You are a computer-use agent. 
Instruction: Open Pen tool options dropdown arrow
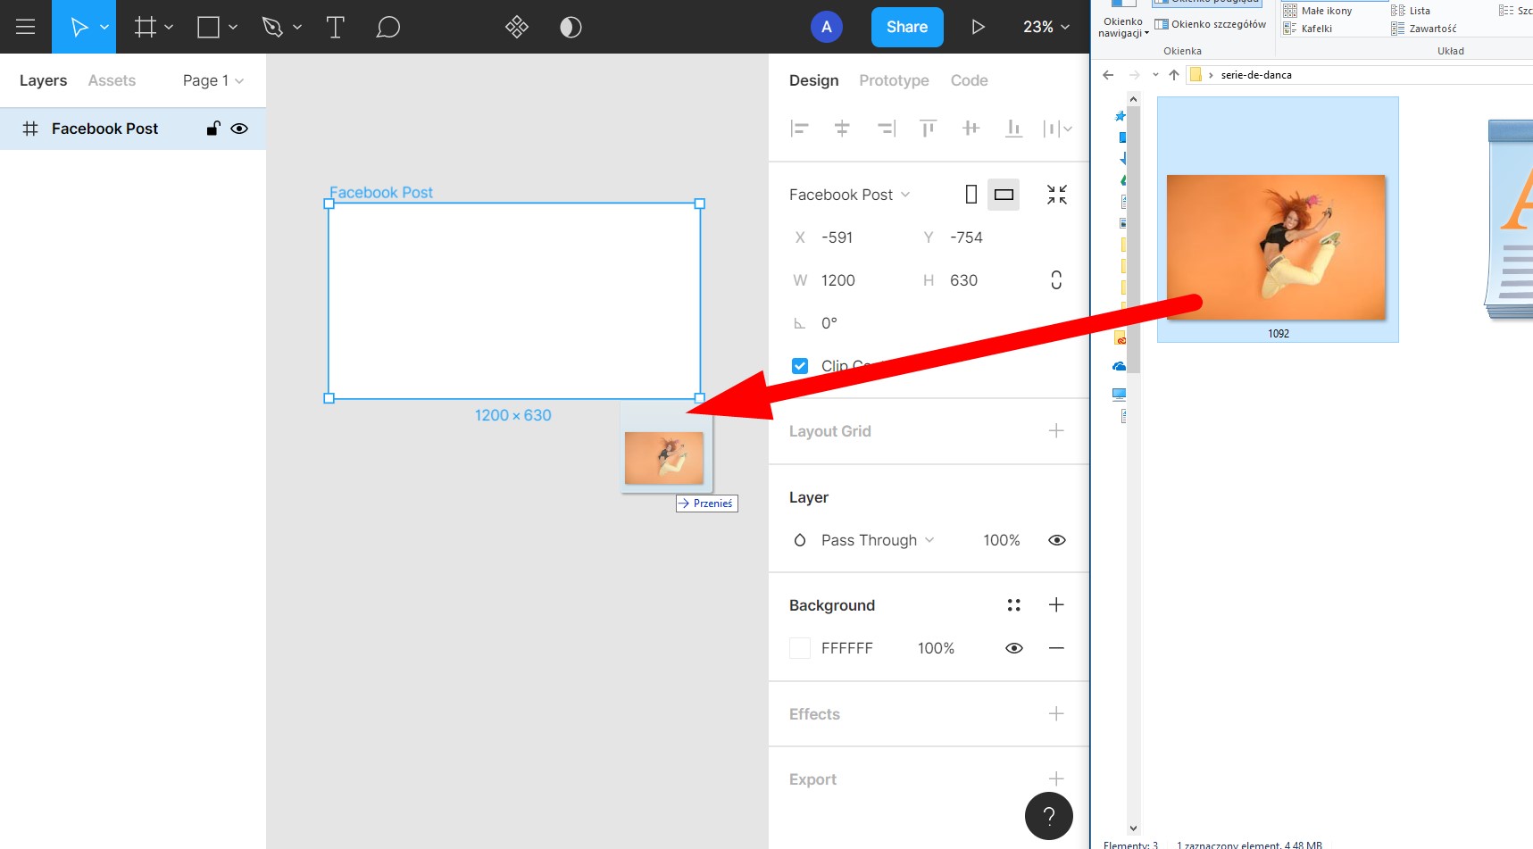click(x=297, y=27)
